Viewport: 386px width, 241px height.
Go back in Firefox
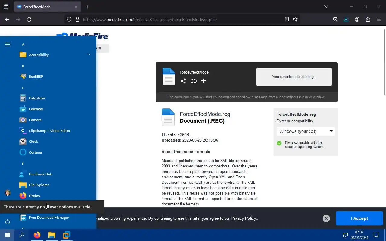(x=7, y=19)
